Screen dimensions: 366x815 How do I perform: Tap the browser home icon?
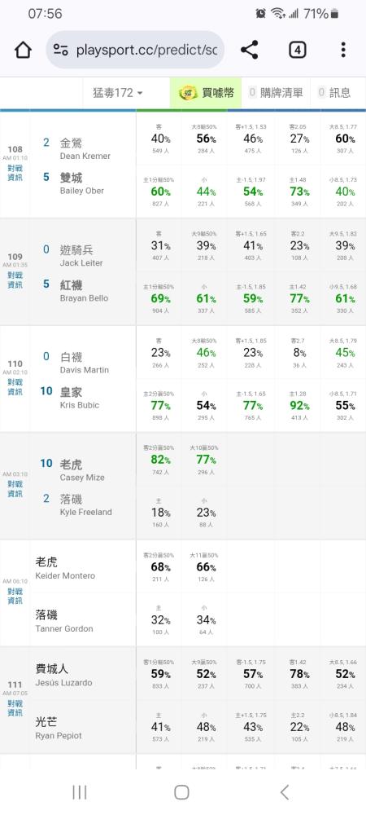pos(23,50)
